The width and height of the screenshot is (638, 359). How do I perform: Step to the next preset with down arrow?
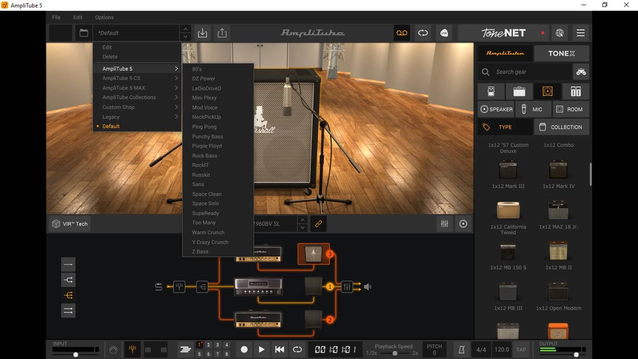point(185,37)
